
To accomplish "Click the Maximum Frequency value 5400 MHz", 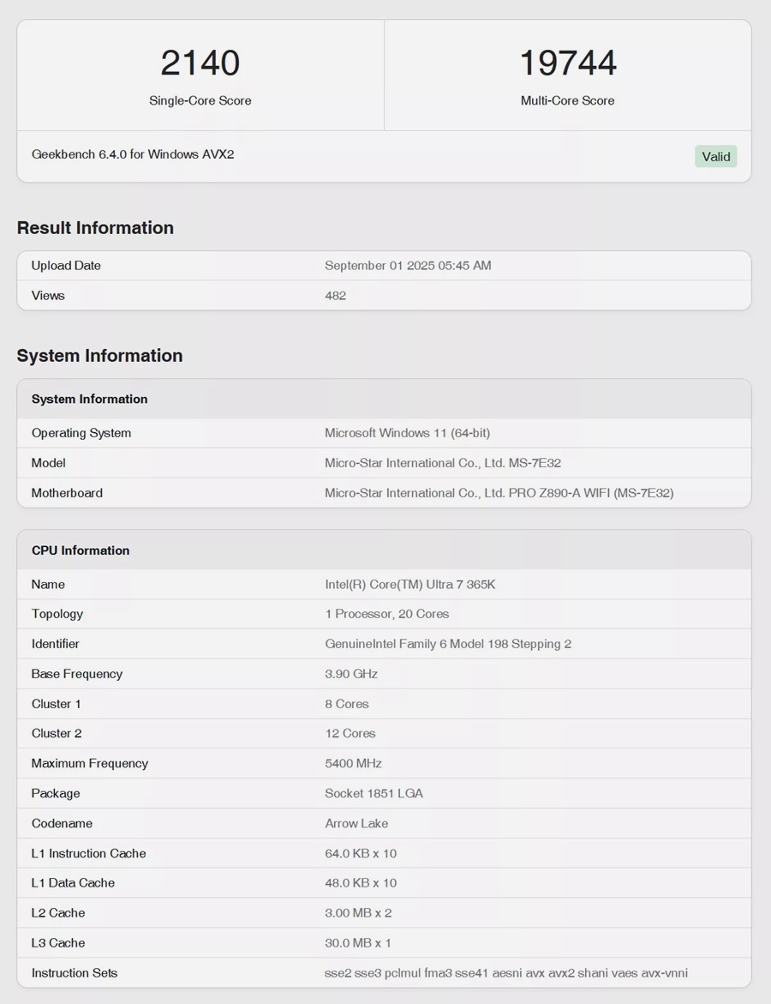I will pyautogui.click(x=353, y=763).
